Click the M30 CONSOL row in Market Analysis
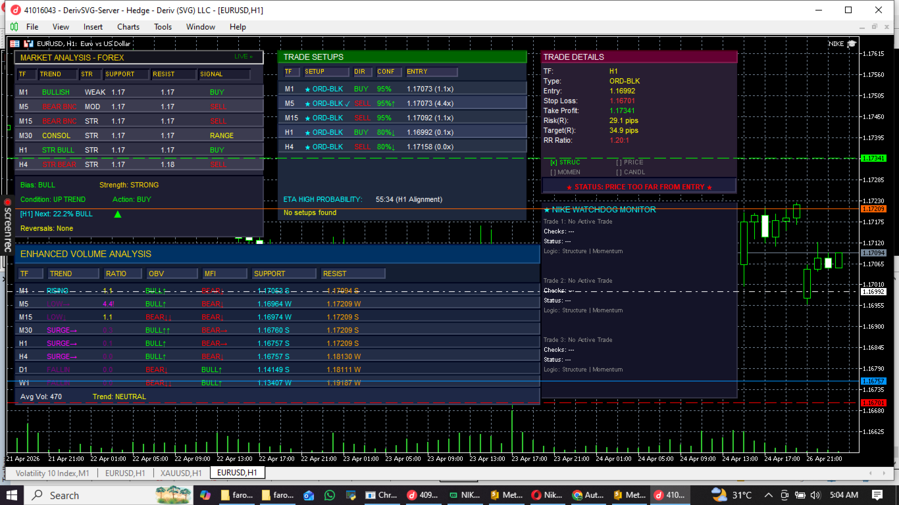The image size is (899, 505). 139,135
